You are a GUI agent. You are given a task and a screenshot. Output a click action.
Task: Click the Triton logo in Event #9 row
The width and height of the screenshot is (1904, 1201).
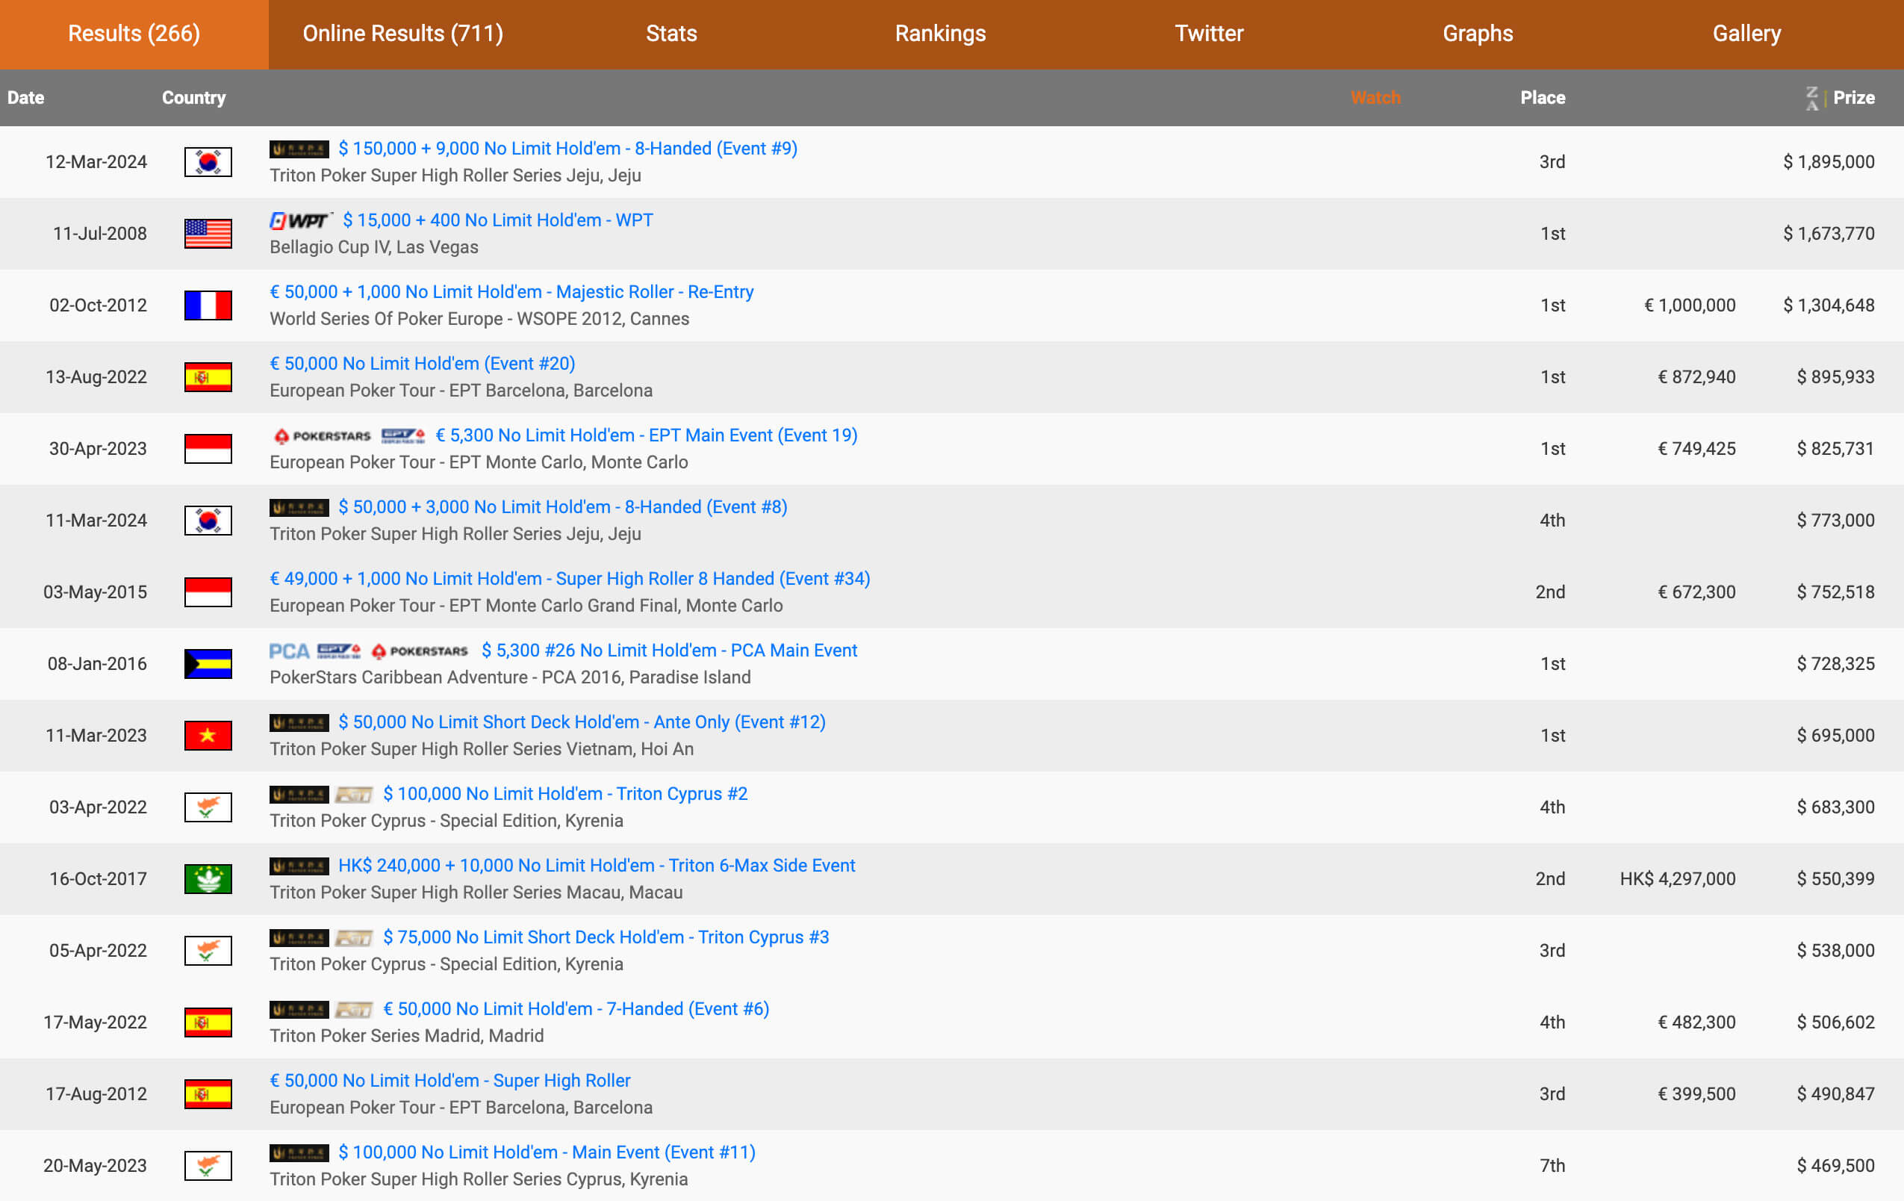pyautogui.click(x=299, y=149)
